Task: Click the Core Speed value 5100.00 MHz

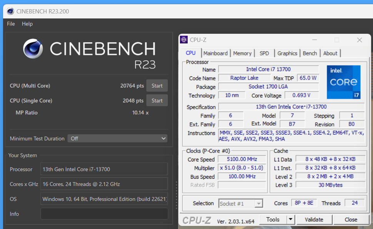Action: click(x=242, y=159)
